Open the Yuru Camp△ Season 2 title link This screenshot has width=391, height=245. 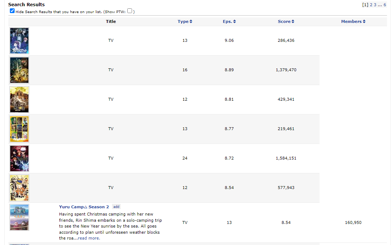coord(84,207)
